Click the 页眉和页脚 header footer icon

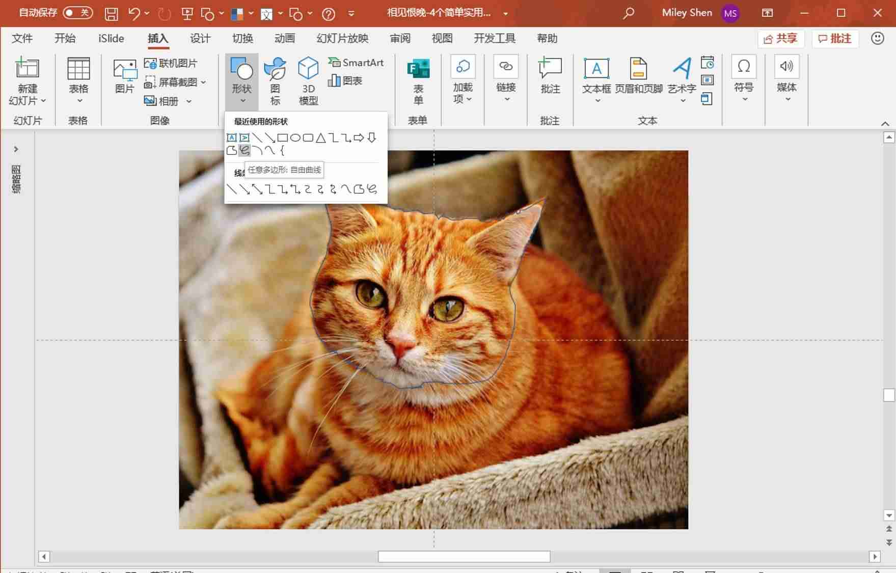click(x=638, y=76)
